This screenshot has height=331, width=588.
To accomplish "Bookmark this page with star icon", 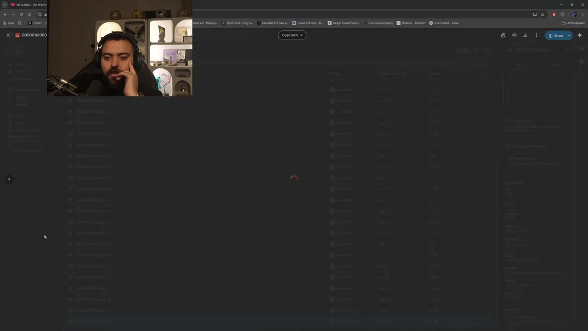I will [543, 14].
